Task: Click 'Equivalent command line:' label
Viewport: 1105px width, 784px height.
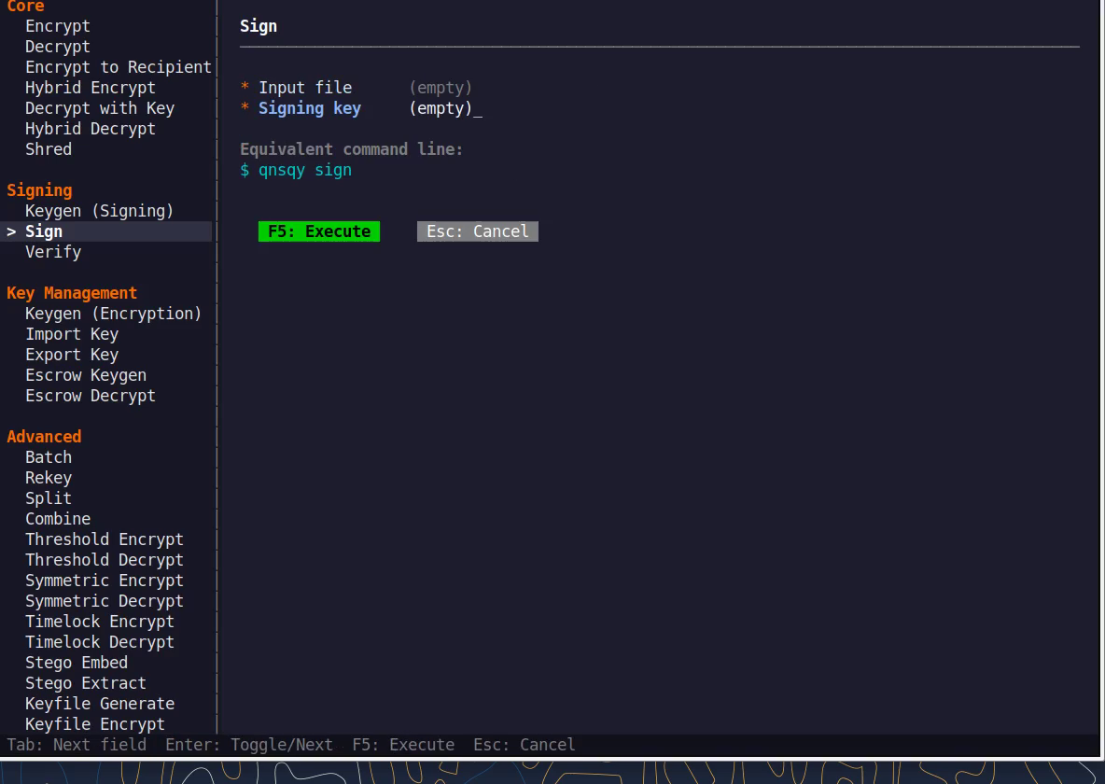Action: [352, 148]
